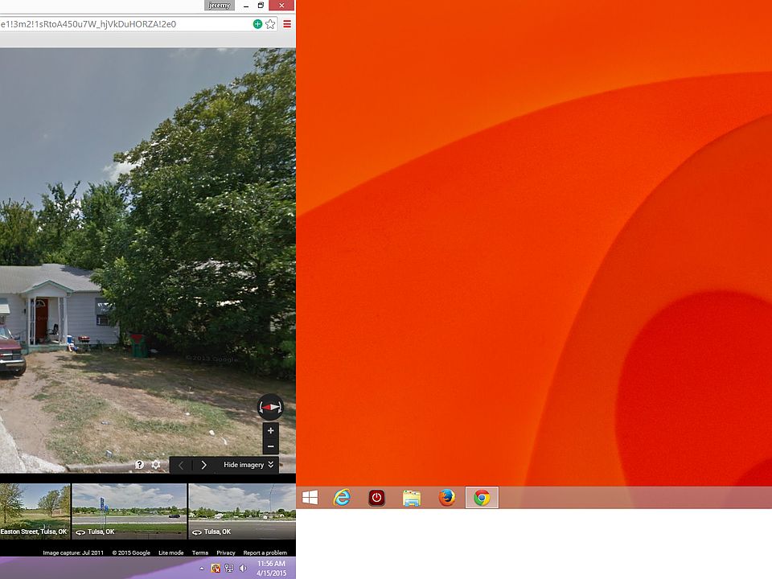Click the green plus extension icon in address bar
Viewport: 772px width, 579px height.
257,24
